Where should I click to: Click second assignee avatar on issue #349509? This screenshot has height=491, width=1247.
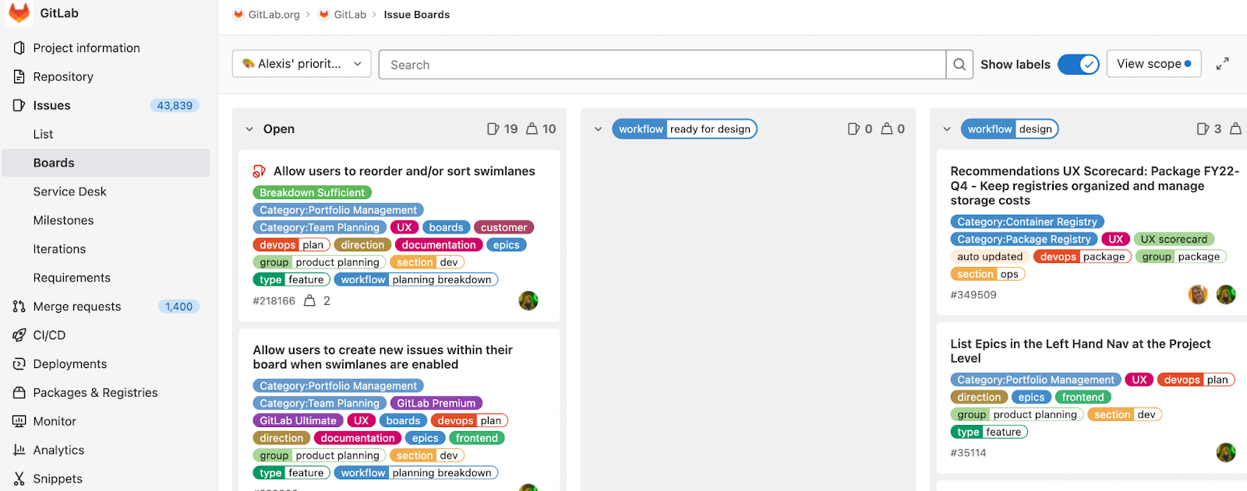pyautogui.click(x=1226, y=294)
